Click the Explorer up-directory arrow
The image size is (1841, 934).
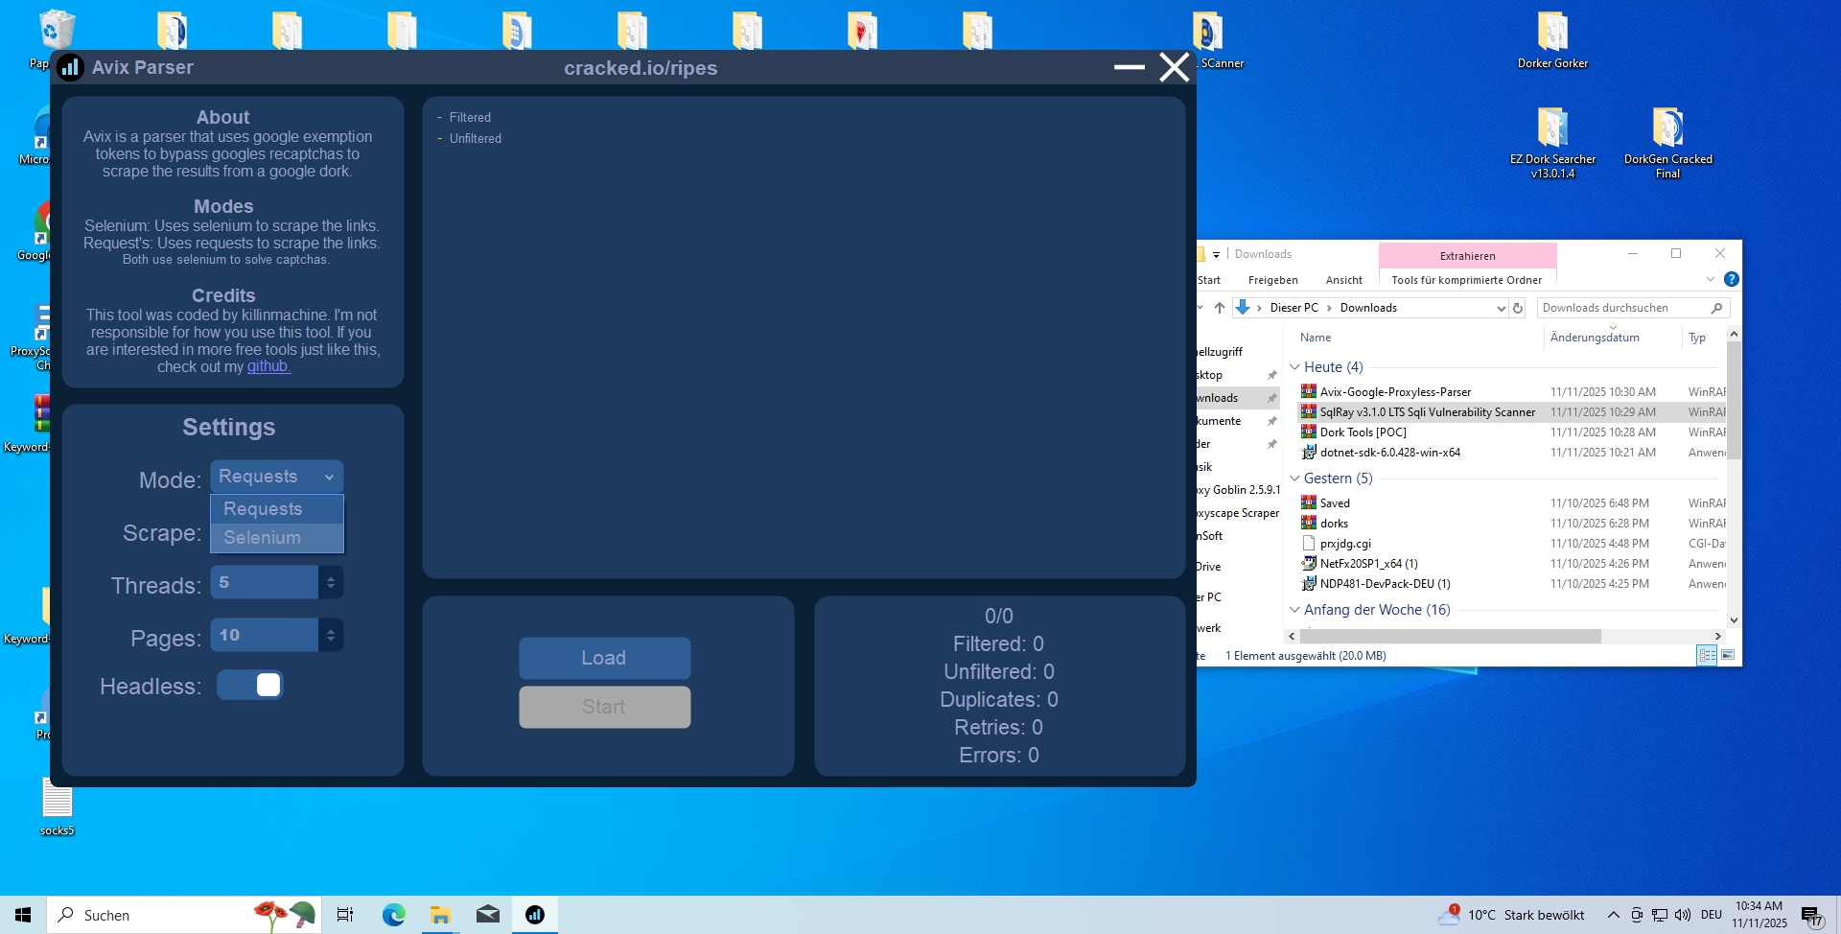(x=1219, y=308)
